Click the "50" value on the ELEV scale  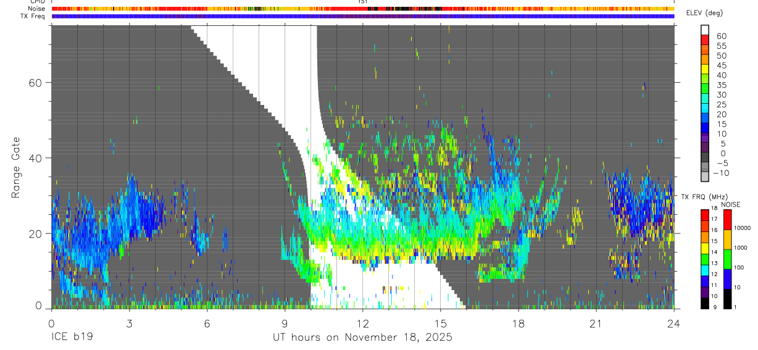tap(721, 56)
